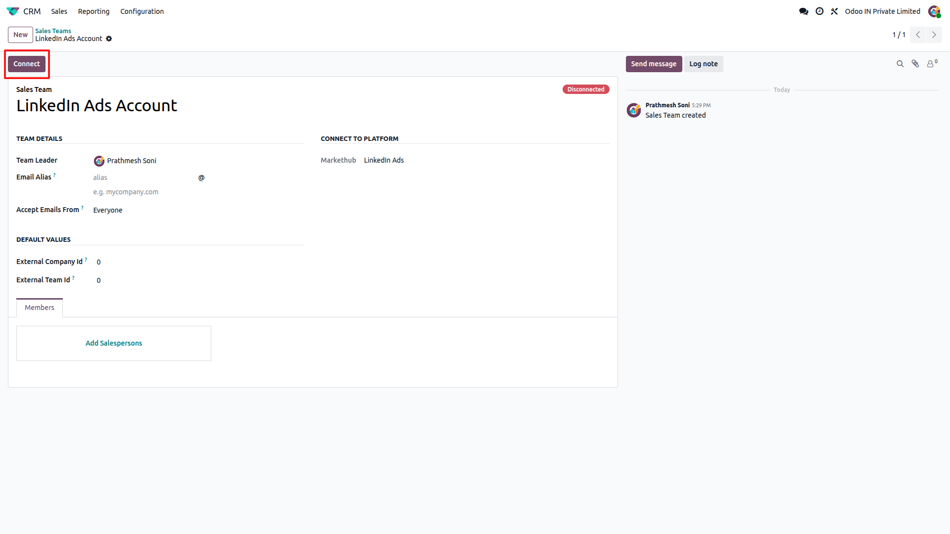
Task: Select the Members tab
Action: [40, 308]
